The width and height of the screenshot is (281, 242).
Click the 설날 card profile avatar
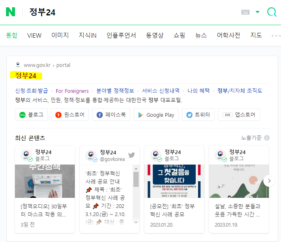220,155
